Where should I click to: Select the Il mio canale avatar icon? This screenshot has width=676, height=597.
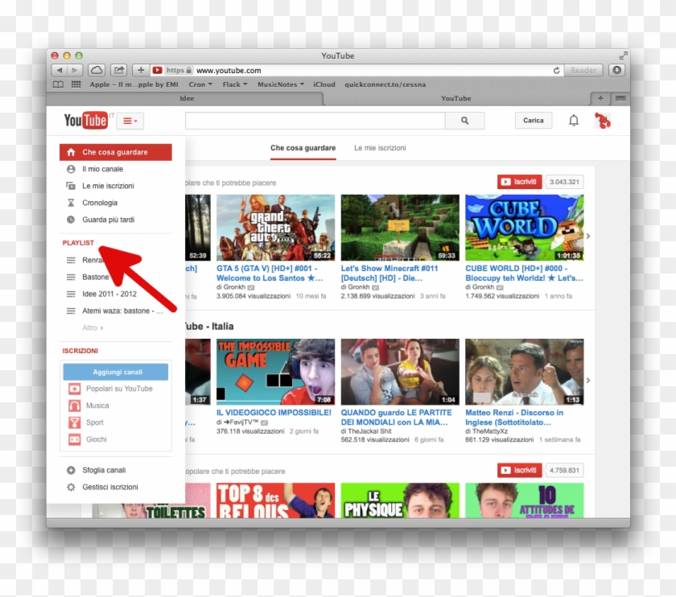click(x=71, y=169)
